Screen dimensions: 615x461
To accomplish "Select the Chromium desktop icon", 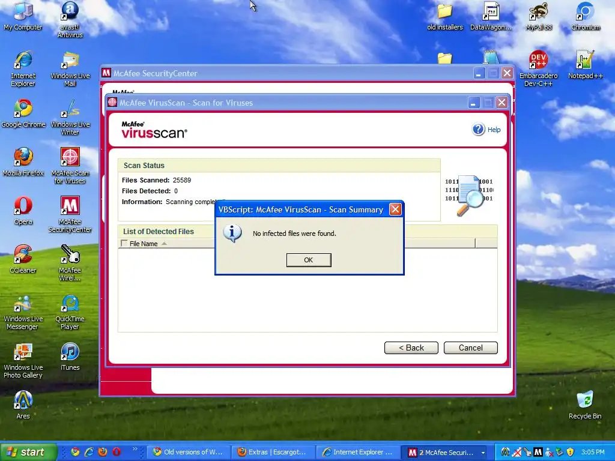I will click(585, 16).
